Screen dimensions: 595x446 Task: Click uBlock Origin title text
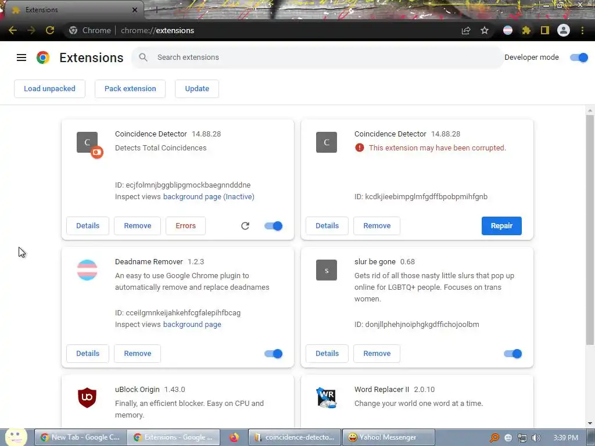tap(137, 390)
